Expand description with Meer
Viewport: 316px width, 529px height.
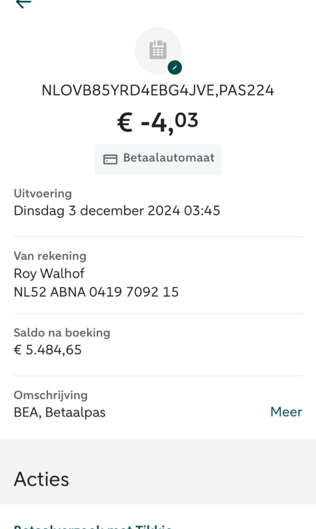[x=286, y=412]
